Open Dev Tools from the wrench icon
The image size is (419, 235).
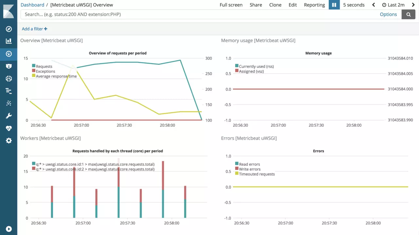[9, 116]
